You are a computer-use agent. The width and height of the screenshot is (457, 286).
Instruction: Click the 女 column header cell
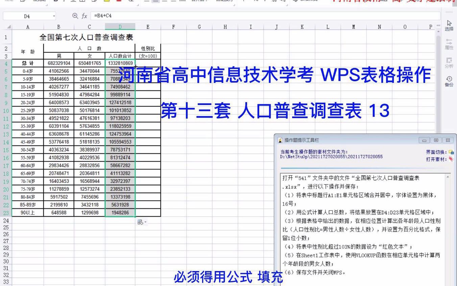point(90,56)
